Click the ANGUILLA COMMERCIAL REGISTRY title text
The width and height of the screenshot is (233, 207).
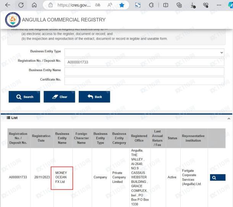click(64, 20)
